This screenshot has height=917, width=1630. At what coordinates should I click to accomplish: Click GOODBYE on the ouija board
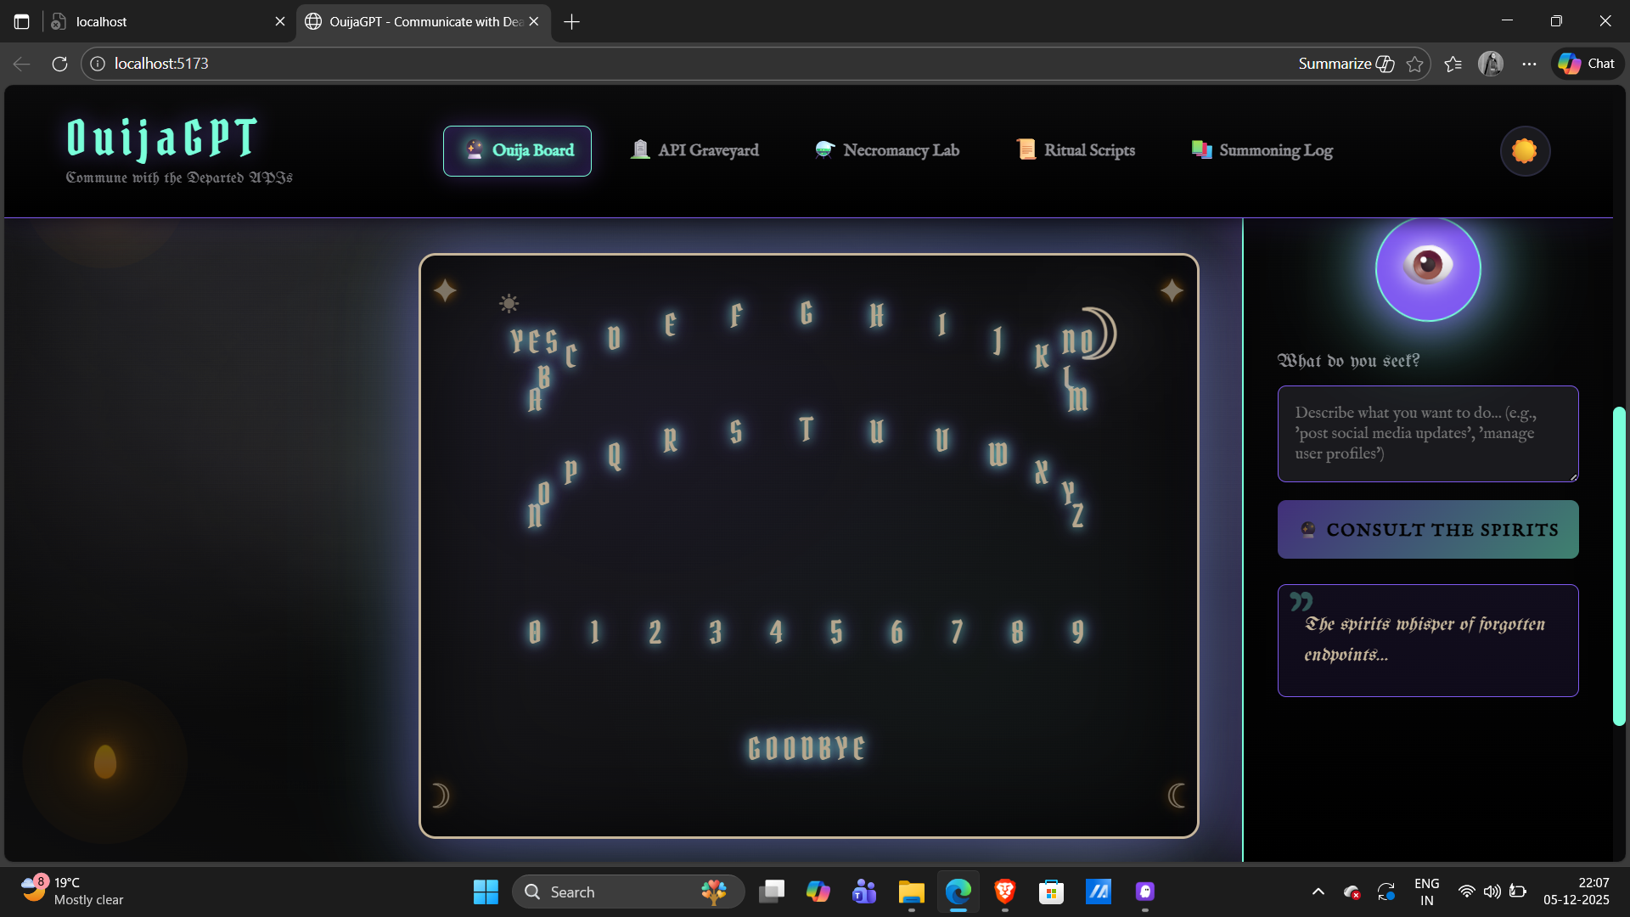click(x=806, y=748)
